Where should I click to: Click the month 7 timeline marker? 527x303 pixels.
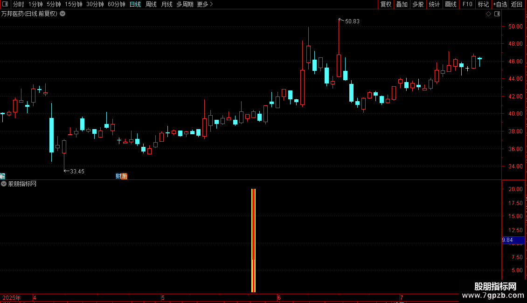tap(401, 297)
